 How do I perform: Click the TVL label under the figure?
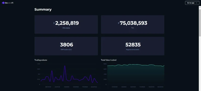pyautogui.click(x=133, y=28)
